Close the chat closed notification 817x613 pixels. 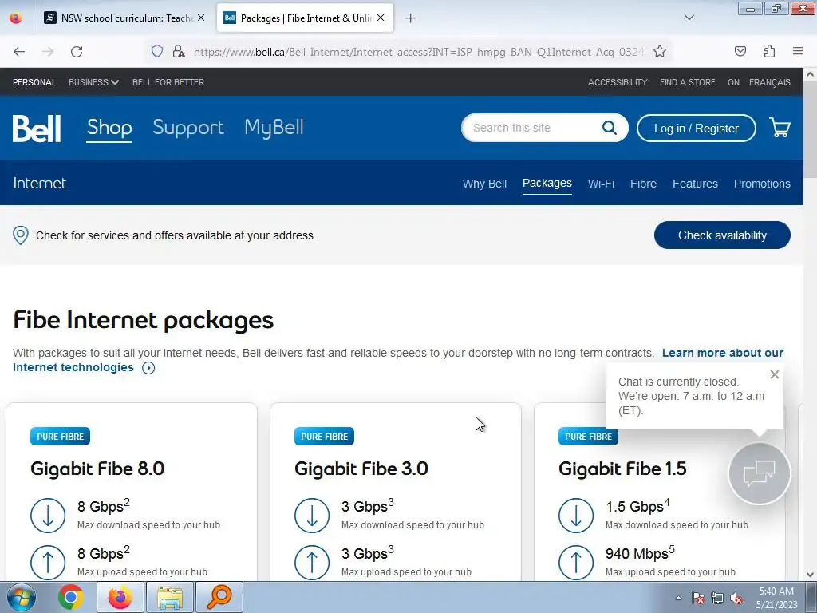pyautogui.click(x=774, y=374)
